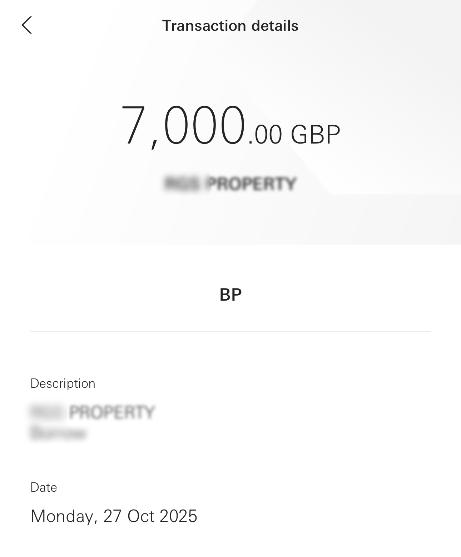The image size is (461, 557).
Task: Click the horizontal divider below BP
Action: (x=230, y=331)
